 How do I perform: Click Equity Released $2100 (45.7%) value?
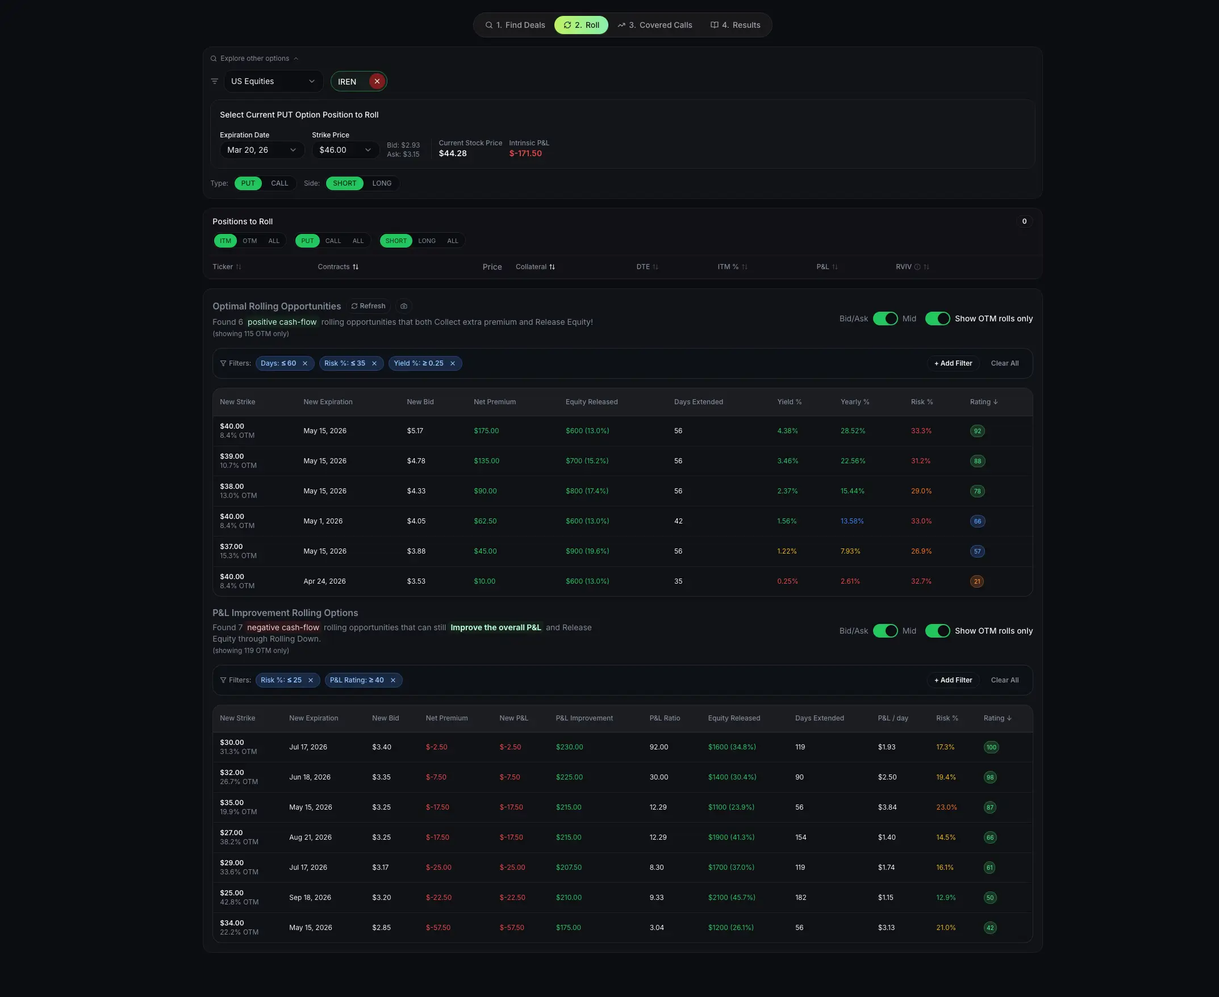[x=731, y=898]
